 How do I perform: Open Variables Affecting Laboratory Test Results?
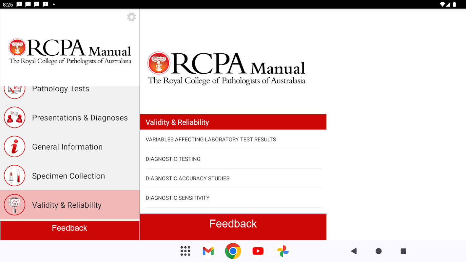(x=233, y=140)
